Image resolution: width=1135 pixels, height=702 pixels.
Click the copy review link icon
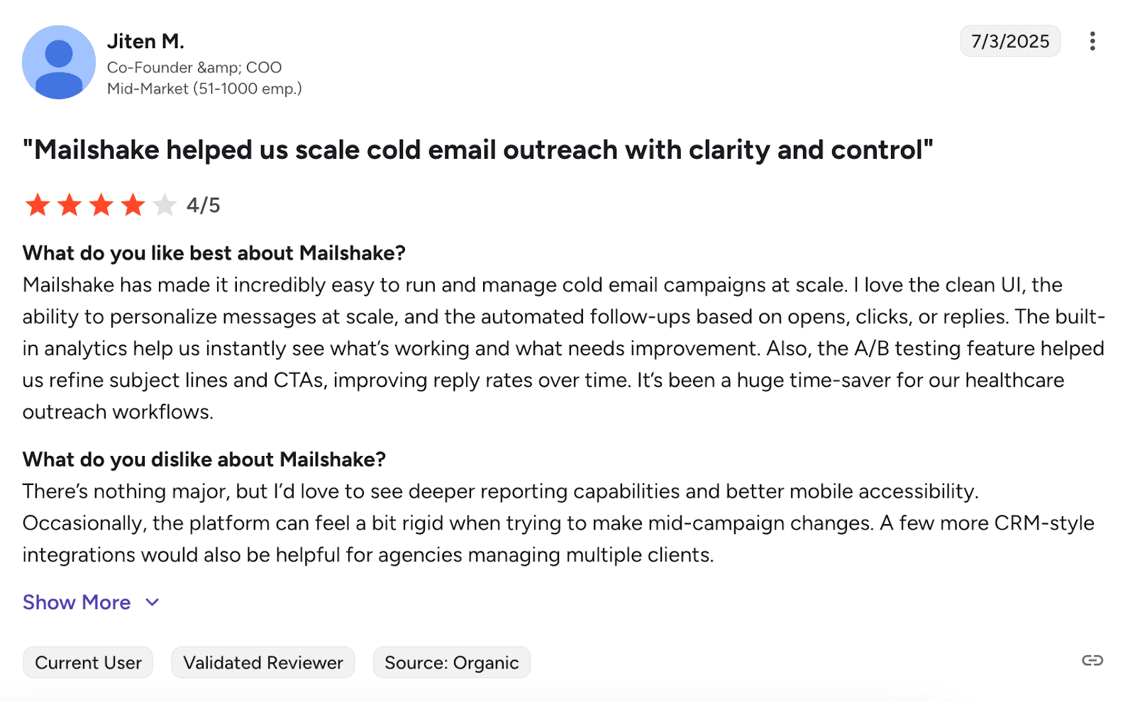(x=1092, y=661)
